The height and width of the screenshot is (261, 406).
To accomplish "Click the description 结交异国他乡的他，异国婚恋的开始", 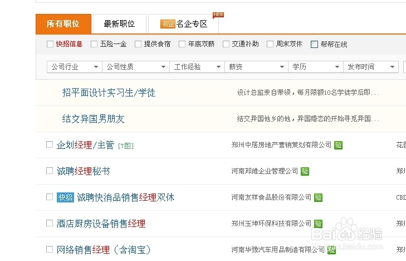I will pyautogui.click(x=308, y=119).
